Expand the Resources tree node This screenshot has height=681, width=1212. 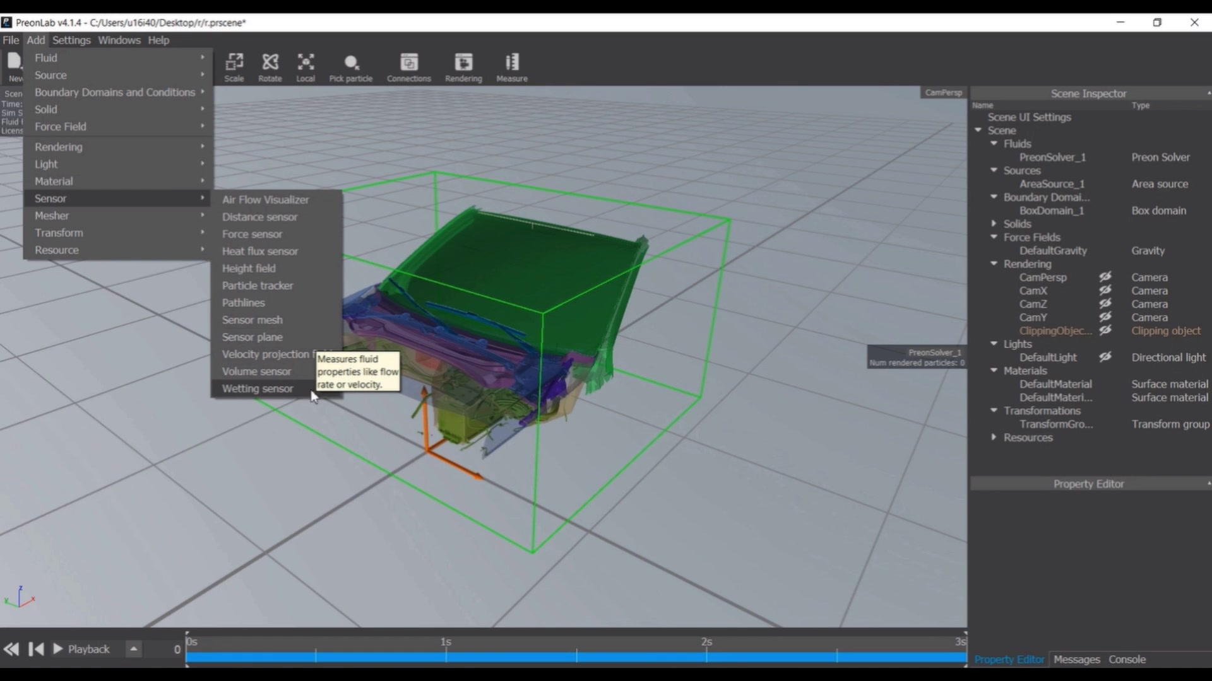(994, 437)
